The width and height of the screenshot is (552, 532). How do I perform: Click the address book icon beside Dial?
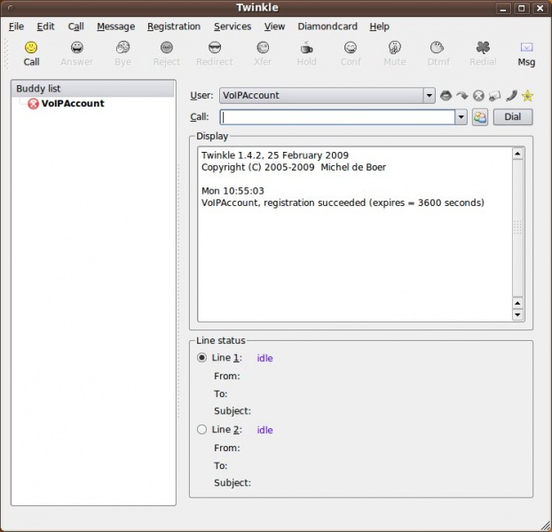479,117
